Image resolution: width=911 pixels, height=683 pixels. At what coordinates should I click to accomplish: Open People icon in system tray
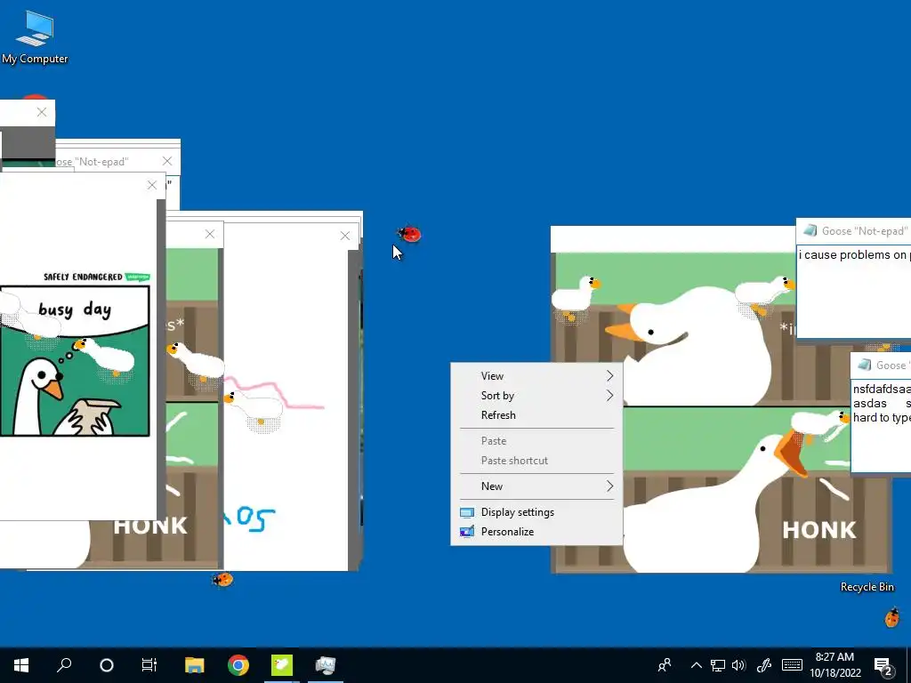665,665
